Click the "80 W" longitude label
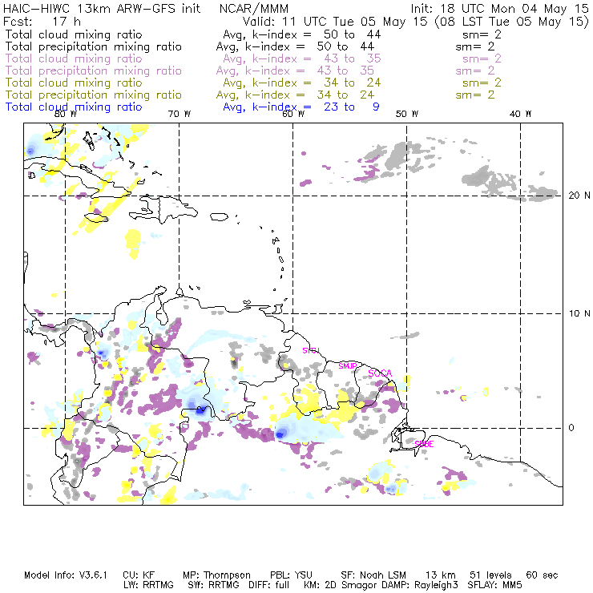593x593 pixels. (66, 114)
